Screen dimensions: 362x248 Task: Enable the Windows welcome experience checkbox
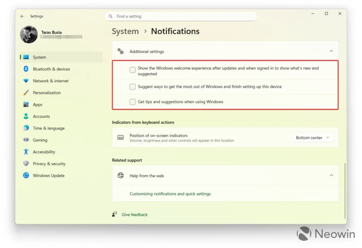[x=133, y=70]
